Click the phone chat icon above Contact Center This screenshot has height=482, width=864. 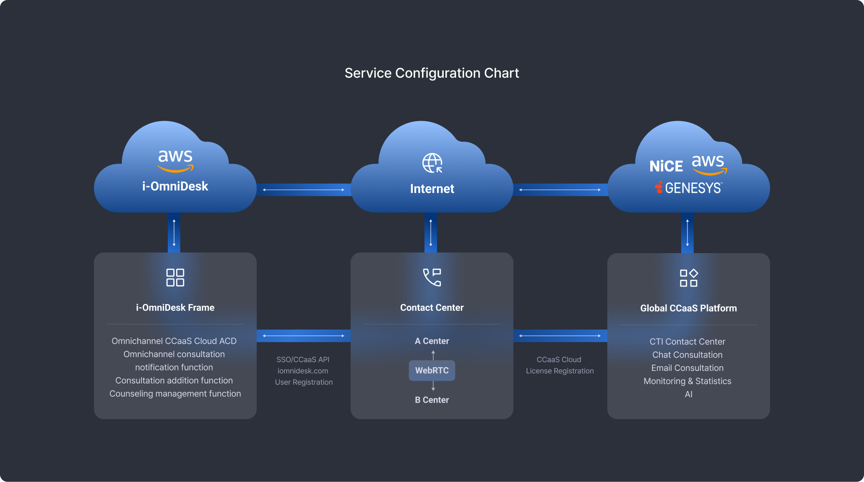tap(432, 277)
